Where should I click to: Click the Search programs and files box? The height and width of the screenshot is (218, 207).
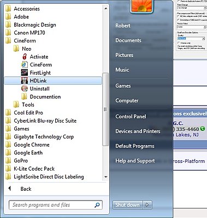[56, 205]
